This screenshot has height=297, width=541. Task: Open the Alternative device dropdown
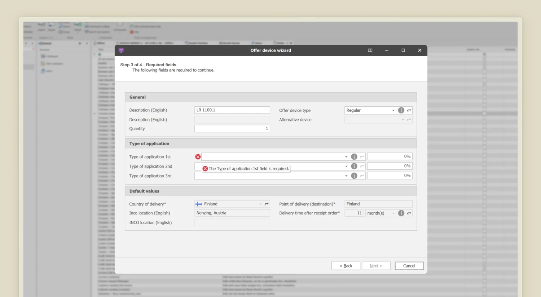pyautogui.click(x=403, y=120)
